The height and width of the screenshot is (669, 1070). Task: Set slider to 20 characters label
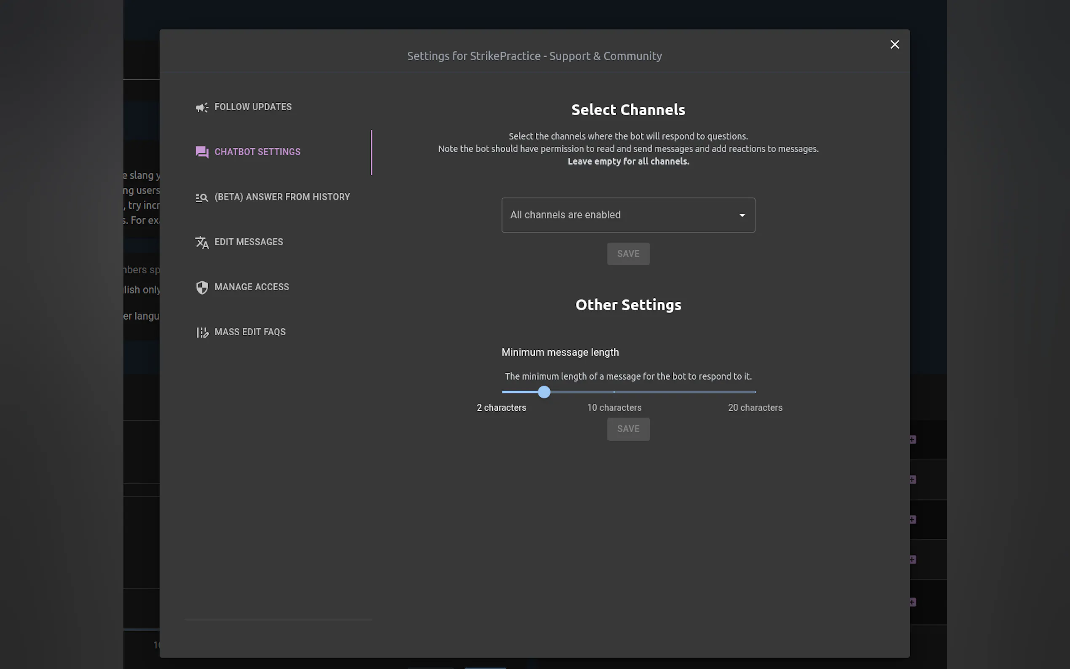click(x=754, y=407)
